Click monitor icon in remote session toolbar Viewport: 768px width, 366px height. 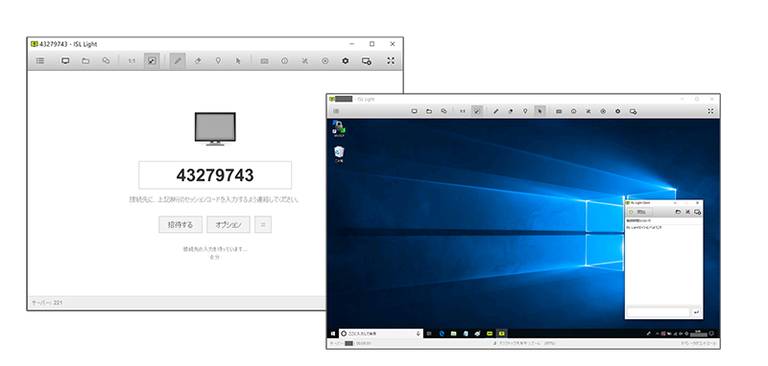415,111
